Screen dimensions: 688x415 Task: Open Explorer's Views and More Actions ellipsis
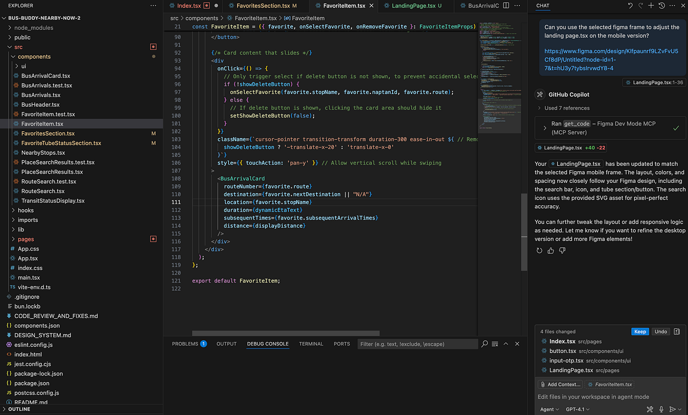pos(153,5)
